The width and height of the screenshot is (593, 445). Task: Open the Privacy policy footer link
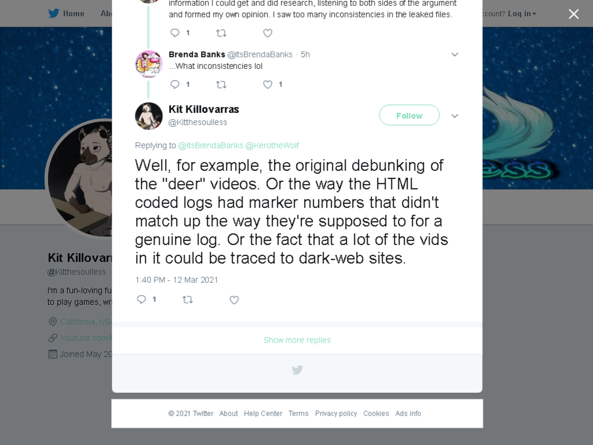[x=336, y=414]
